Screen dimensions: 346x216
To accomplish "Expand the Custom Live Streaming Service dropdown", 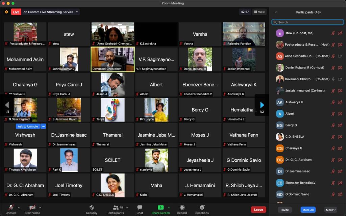I will pyautogui.click(x=77, y=12).
